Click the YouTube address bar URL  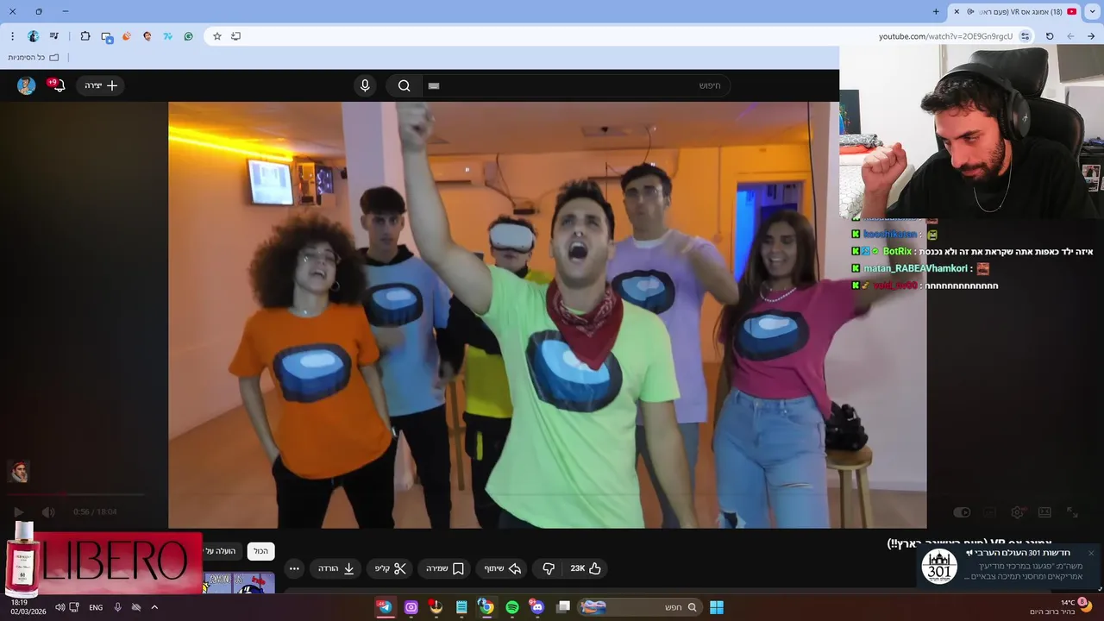click(x=945, y=36)
